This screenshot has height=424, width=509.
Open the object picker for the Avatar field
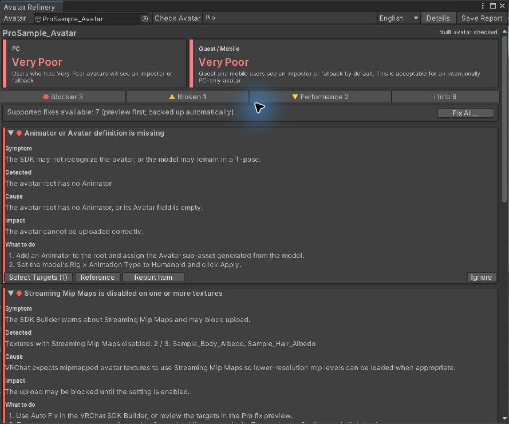point(145,19)
